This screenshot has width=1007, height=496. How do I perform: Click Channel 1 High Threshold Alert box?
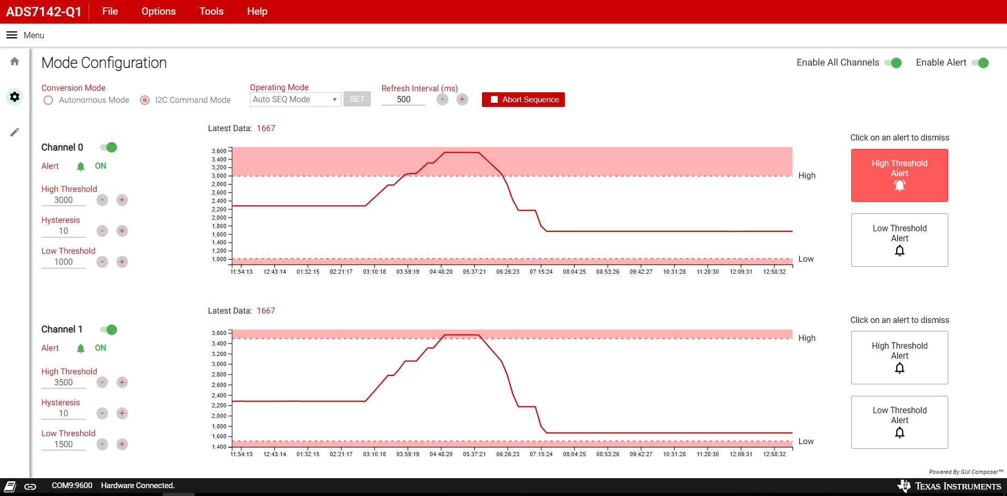click(899, 358)
